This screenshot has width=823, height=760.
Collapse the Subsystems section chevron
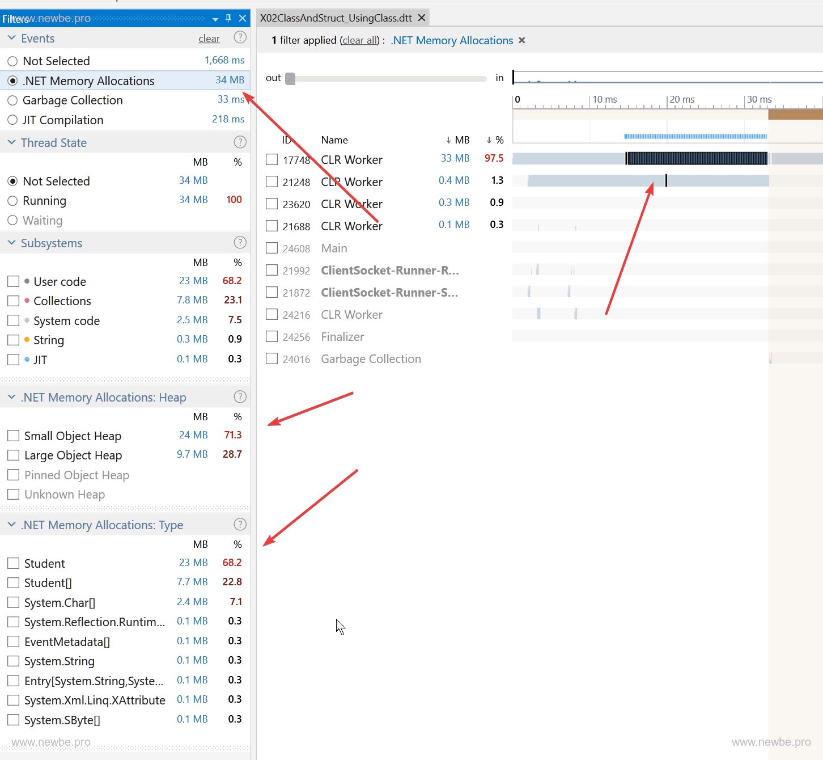(x=11, y=243)
